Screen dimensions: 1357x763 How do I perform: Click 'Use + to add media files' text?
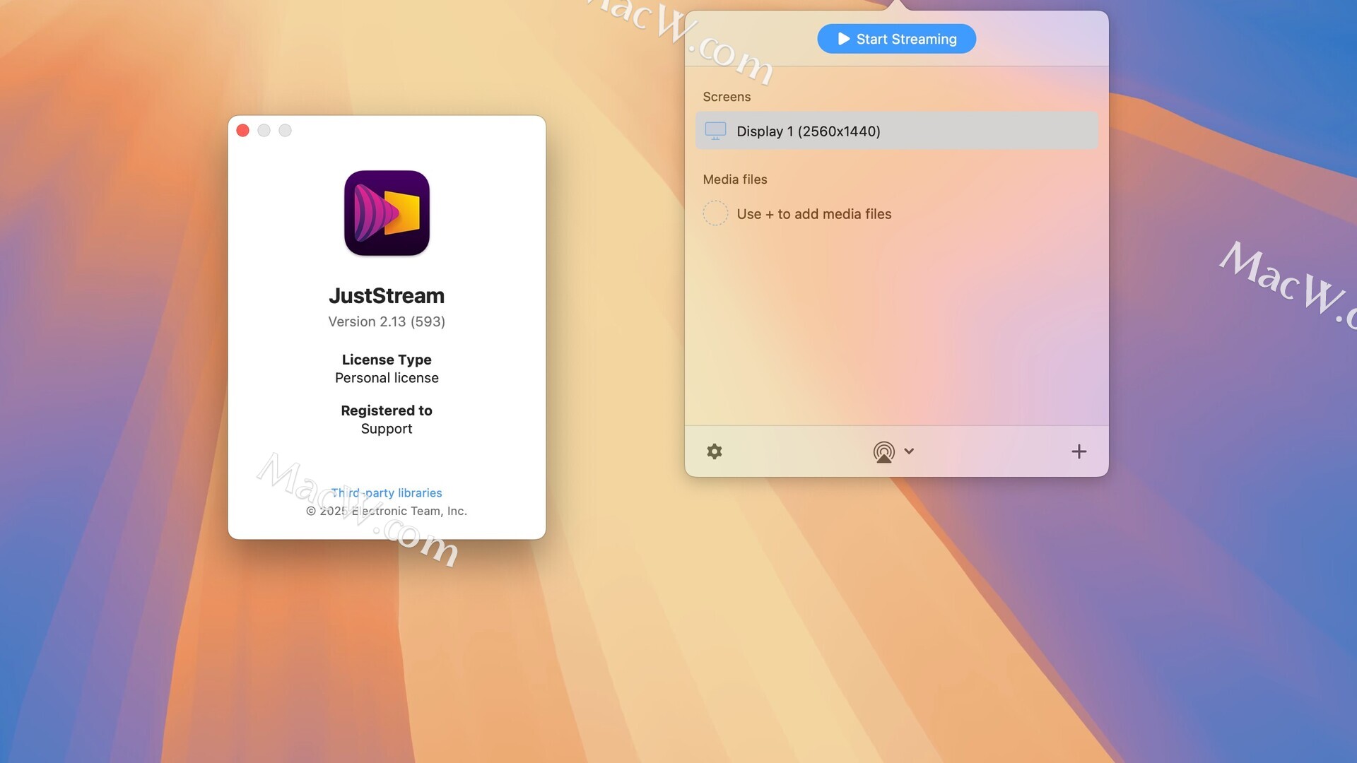(814, 214)
